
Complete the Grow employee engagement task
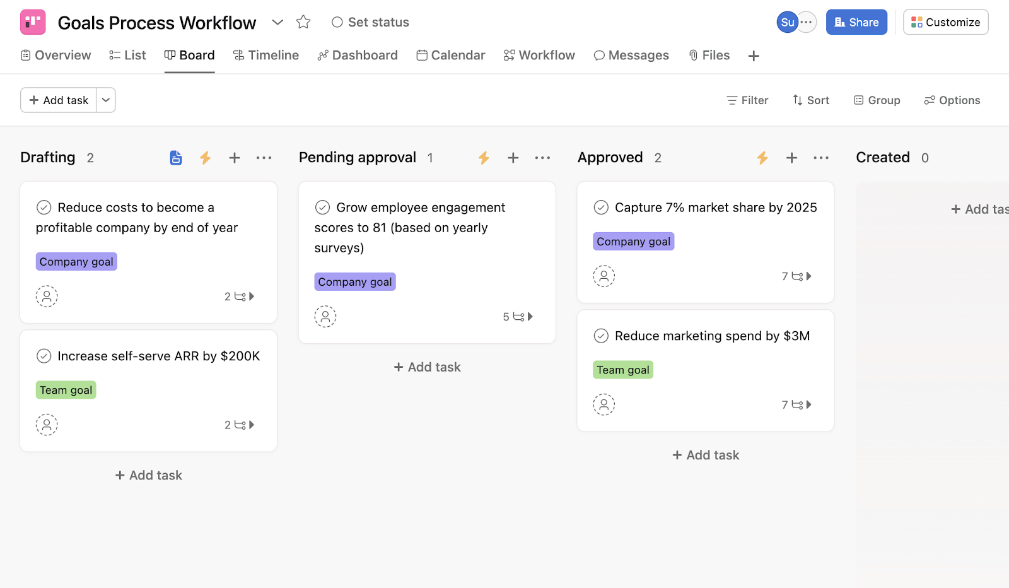pyautogui.click(x=322, y=208)
